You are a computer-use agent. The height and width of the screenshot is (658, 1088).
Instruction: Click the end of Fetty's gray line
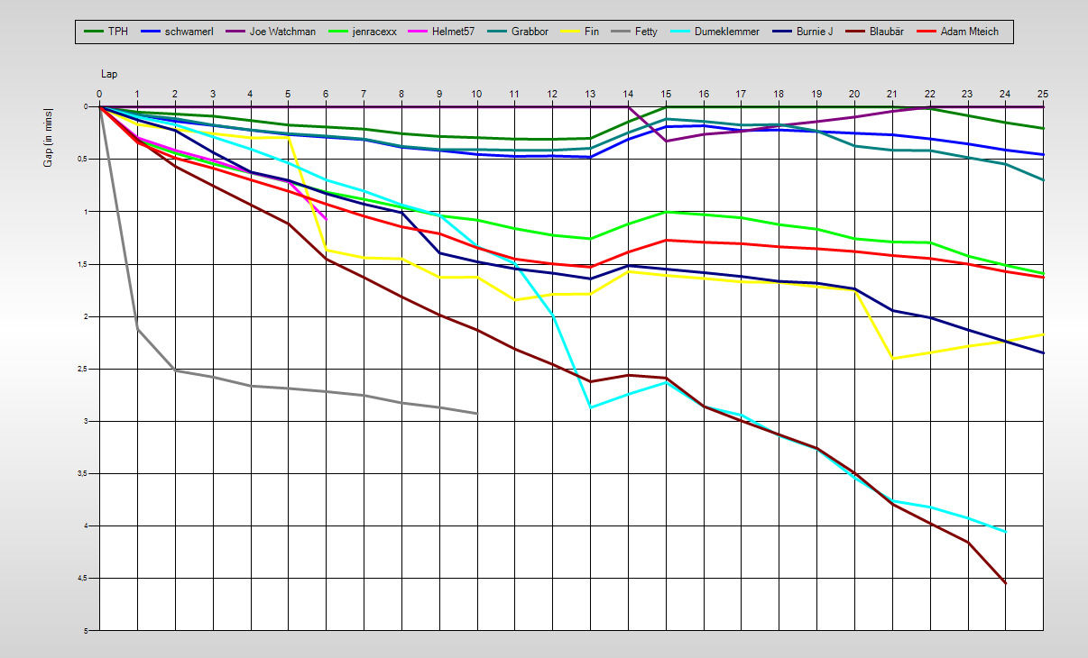(476, 414)
